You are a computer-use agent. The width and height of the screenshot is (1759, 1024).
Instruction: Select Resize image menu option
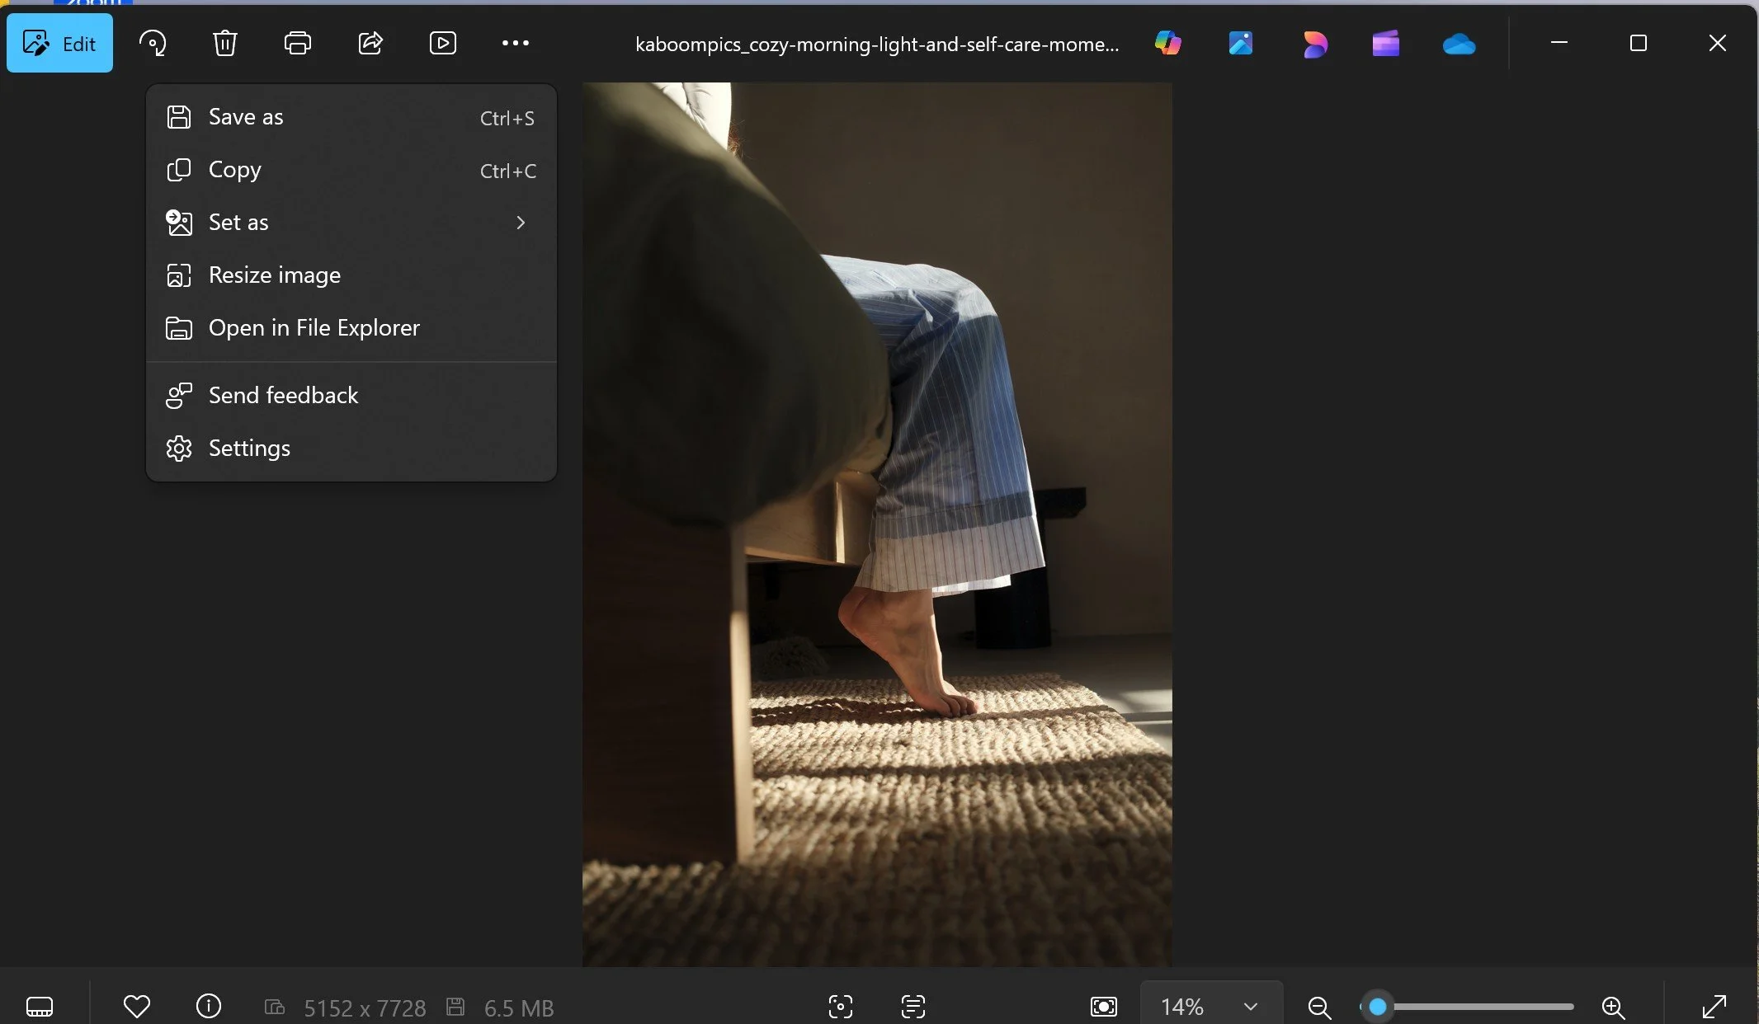tap(275, 275)
